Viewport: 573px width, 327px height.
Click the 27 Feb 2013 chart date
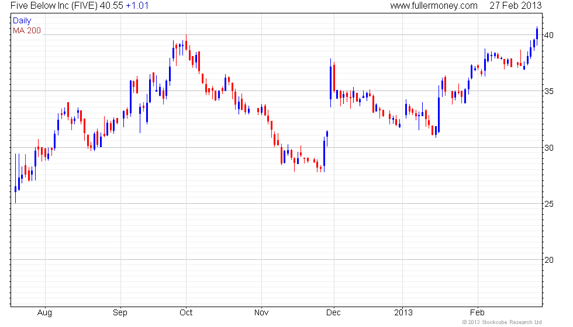pos(517,6)
